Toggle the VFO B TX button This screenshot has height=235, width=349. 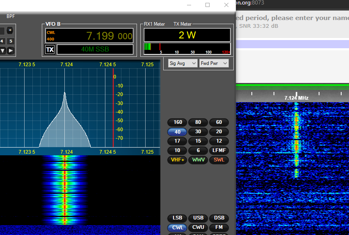click(50, 50)
